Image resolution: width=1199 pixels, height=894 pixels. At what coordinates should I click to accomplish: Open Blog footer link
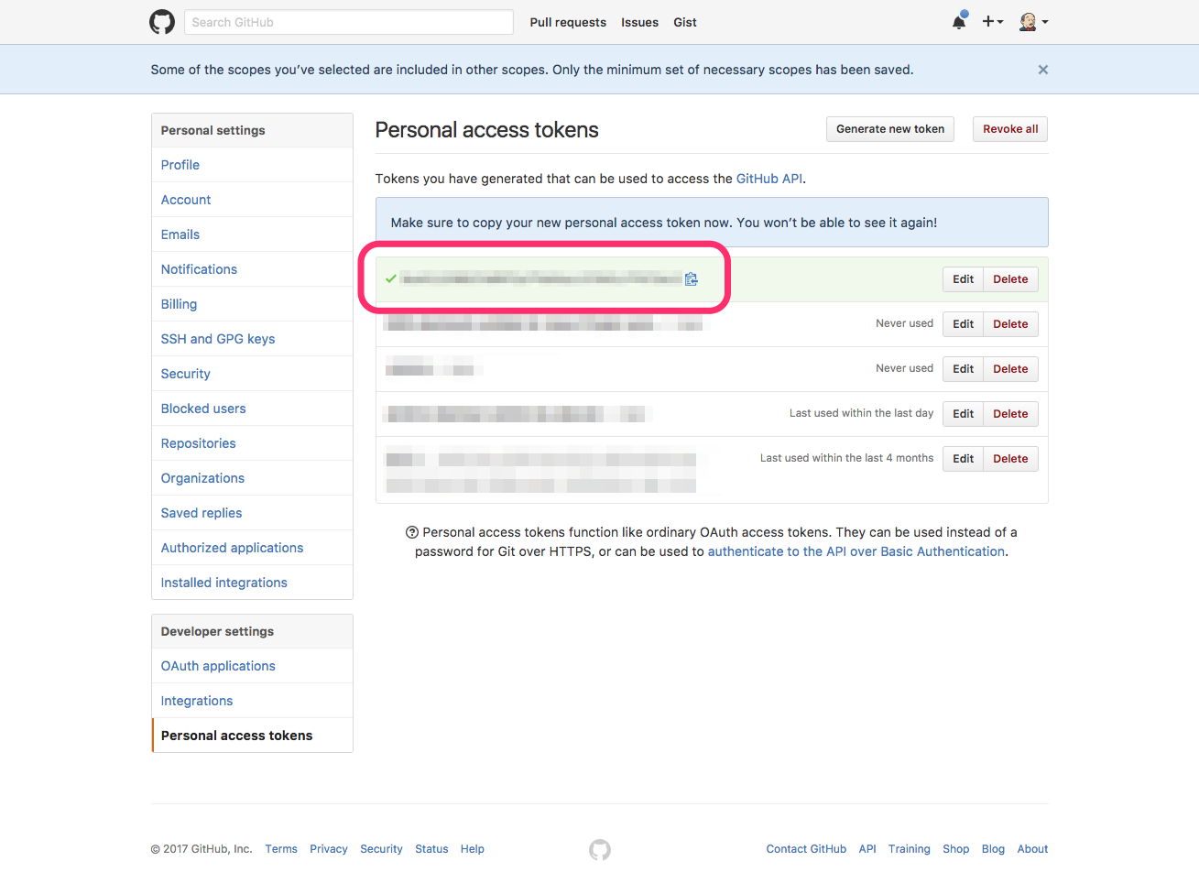pos(993,849)
